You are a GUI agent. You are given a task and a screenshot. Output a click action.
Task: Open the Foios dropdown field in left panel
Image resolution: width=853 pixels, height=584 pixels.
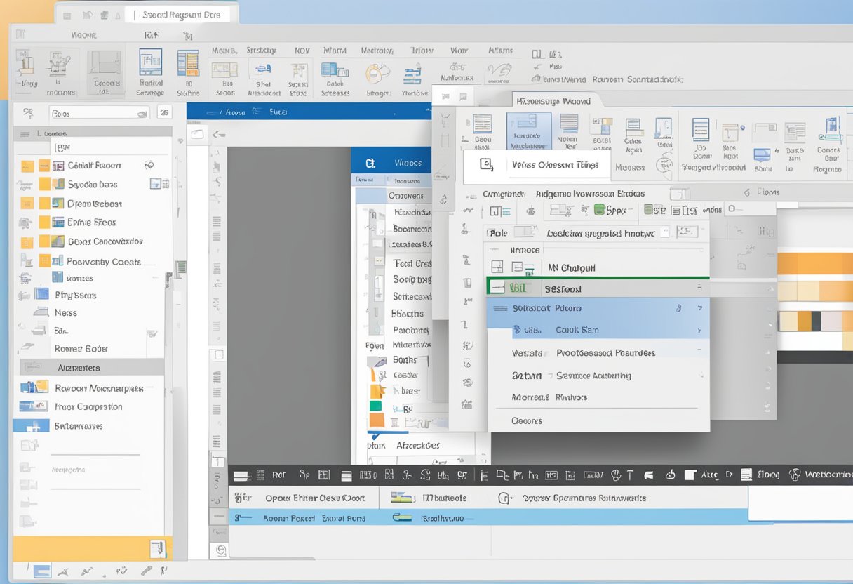pos(99,113)
